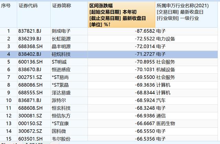
Task: Select stock code 838402.BJ
Action: click(x=30, y=54)
